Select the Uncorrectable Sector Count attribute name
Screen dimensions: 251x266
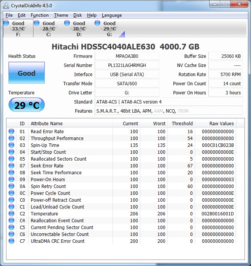tap(60, 234)
